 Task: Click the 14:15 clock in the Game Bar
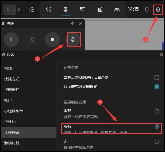pos(133,9)
